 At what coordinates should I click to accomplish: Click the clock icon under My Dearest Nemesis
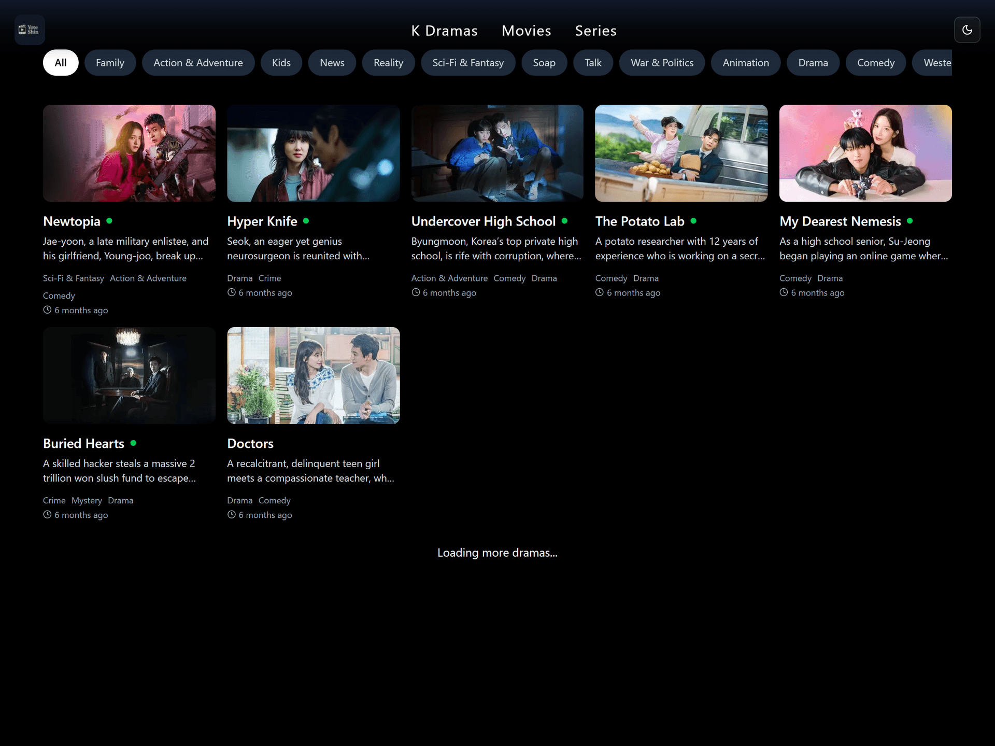pyautogui.click(x=784, y=292)
